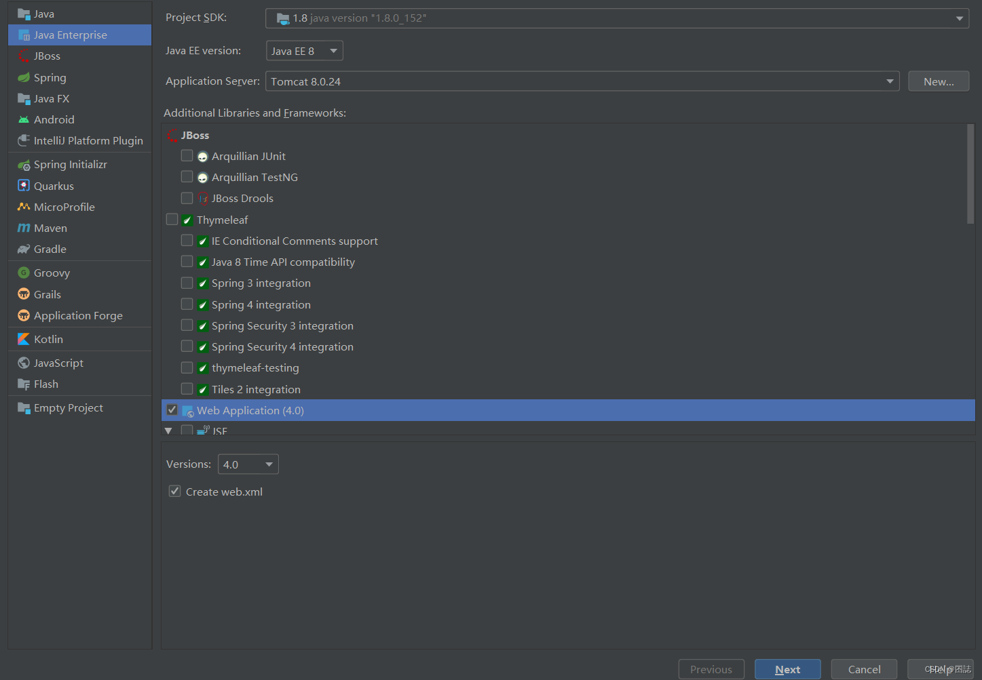Click the Next button
The height and width of the screenshot is (680, 982).
[787, 669]
